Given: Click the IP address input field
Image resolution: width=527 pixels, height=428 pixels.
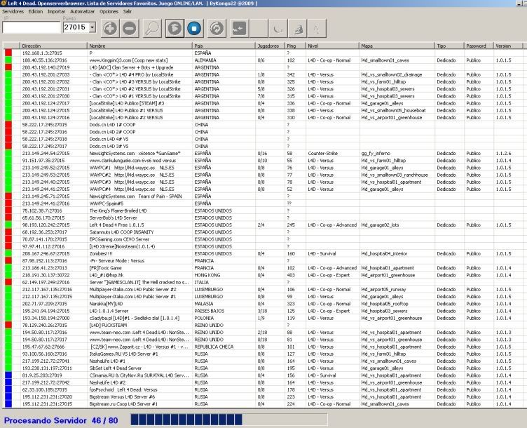Looking at the screenshot, I should (x=31, y=27).
